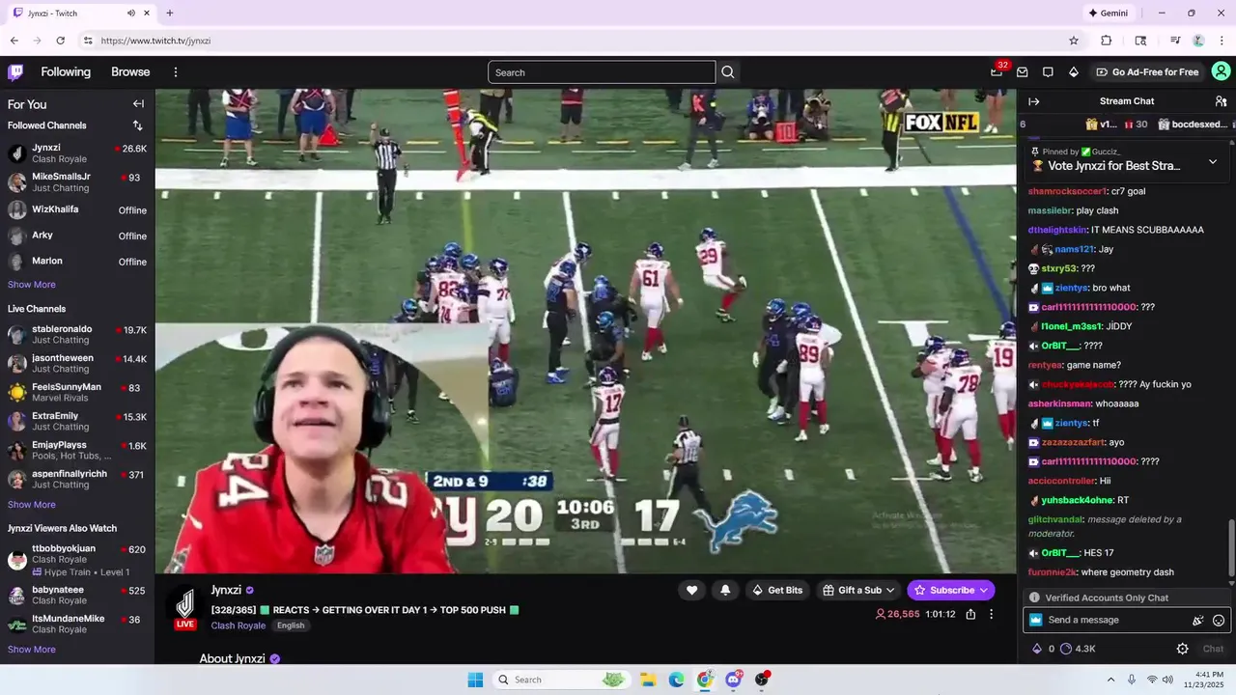Click the taskbar volume icon
Viewport: 1236px width, 695px height.
[1167, 680]
